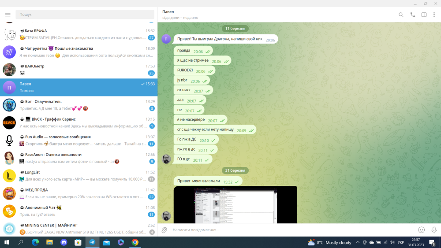Screen dimensions: 441x248
Task: Click the 31 березня date label
Action: (235, 170)
